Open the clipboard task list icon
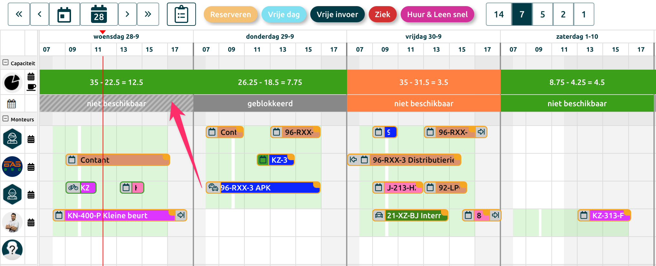The height and width of the screenshot is (266, 656). [181, 14]
